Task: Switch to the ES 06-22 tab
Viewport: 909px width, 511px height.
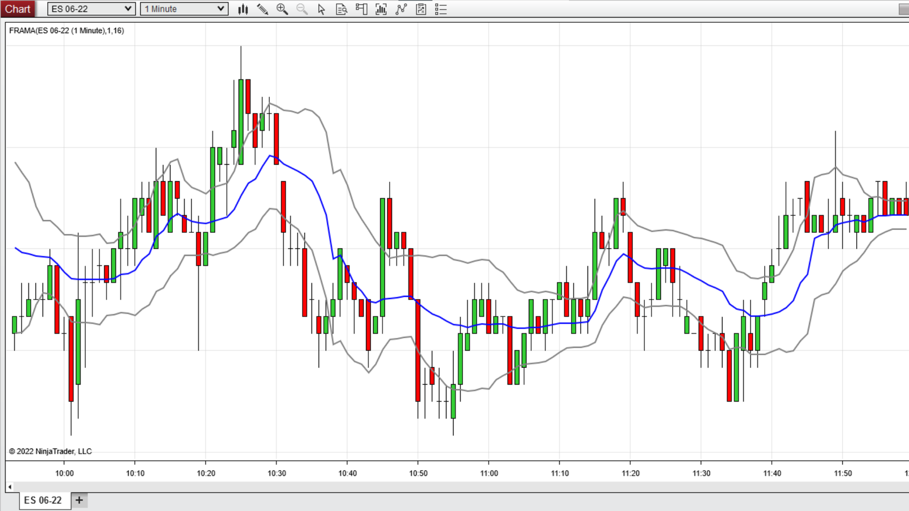Action: tap(43, 500)
